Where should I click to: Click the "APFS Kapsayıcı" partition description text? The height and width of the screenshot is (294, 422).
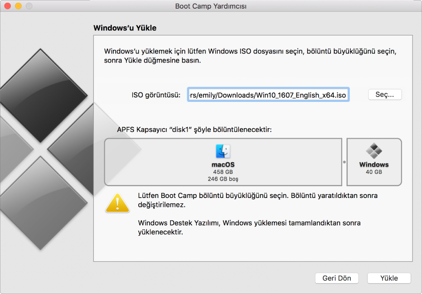click(194, 130)
